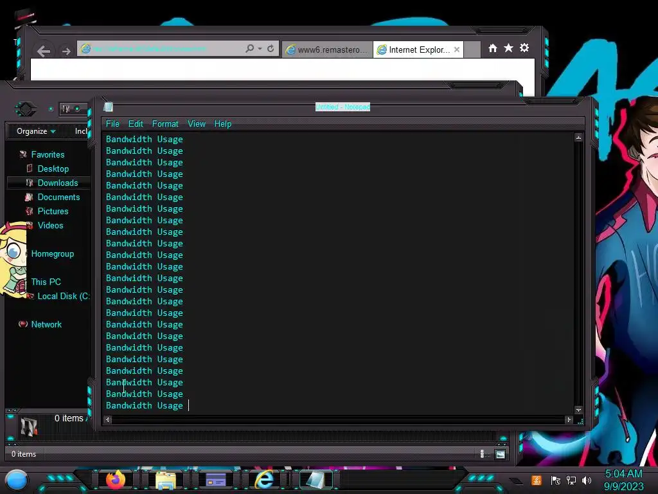Open the address bar dropdown arrow in IE
The width and height of the screenshot is (658, 494).
260,49
